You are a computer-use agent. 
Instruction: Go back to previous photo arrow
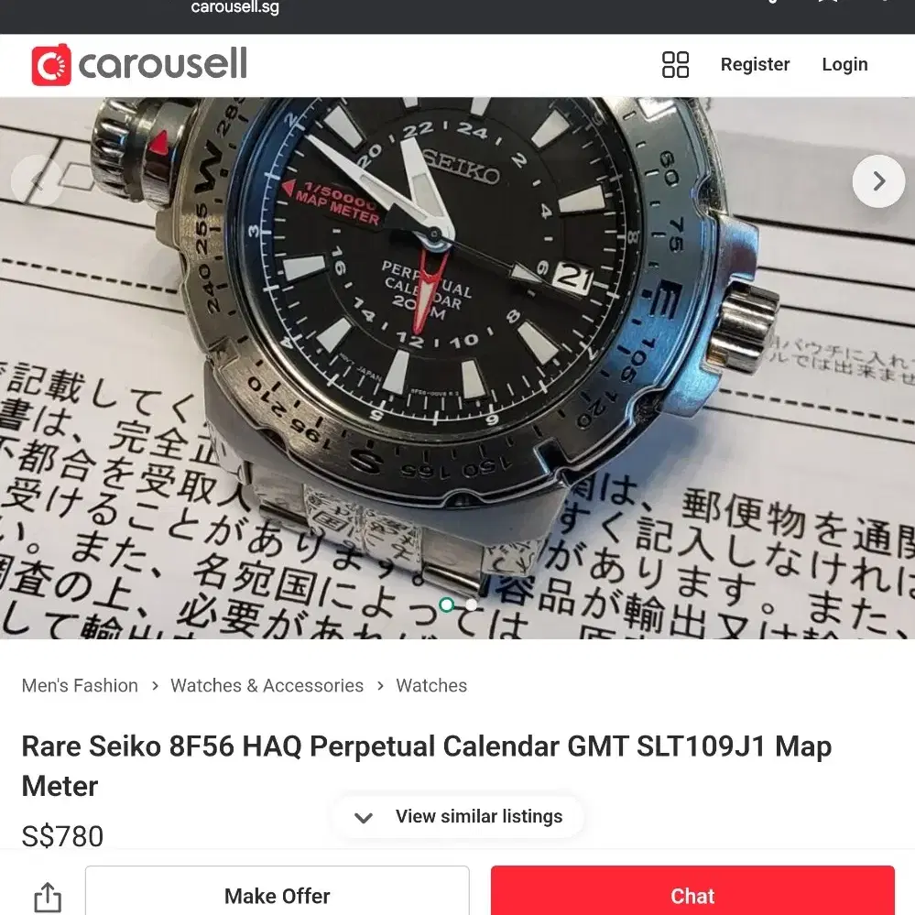point(37,181)
